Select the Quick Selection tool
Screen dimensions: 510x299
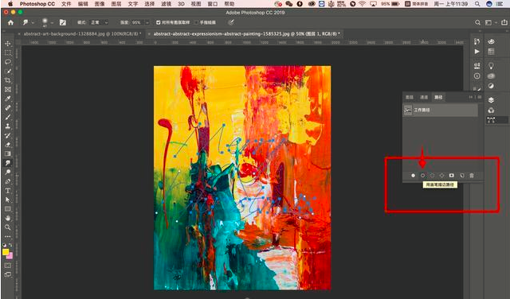click(x=8, y=71)
